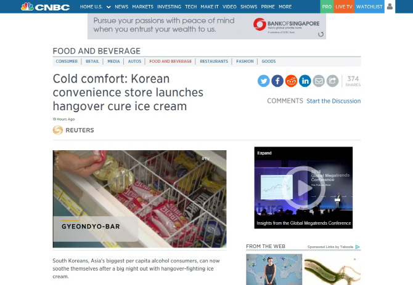Share article on Reddit
Viewport: 413px width, 285px height.
pos(291,81)
